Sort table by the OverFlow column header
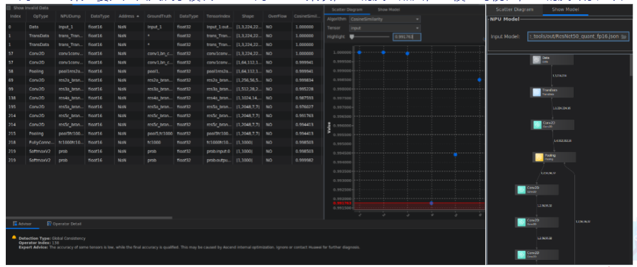This screenshot has width=637, height=267. 277,16
